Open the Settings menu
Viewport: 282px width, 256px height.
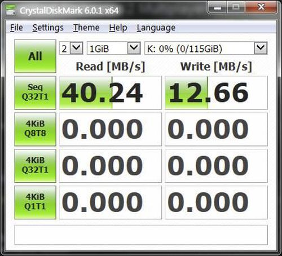48,28
